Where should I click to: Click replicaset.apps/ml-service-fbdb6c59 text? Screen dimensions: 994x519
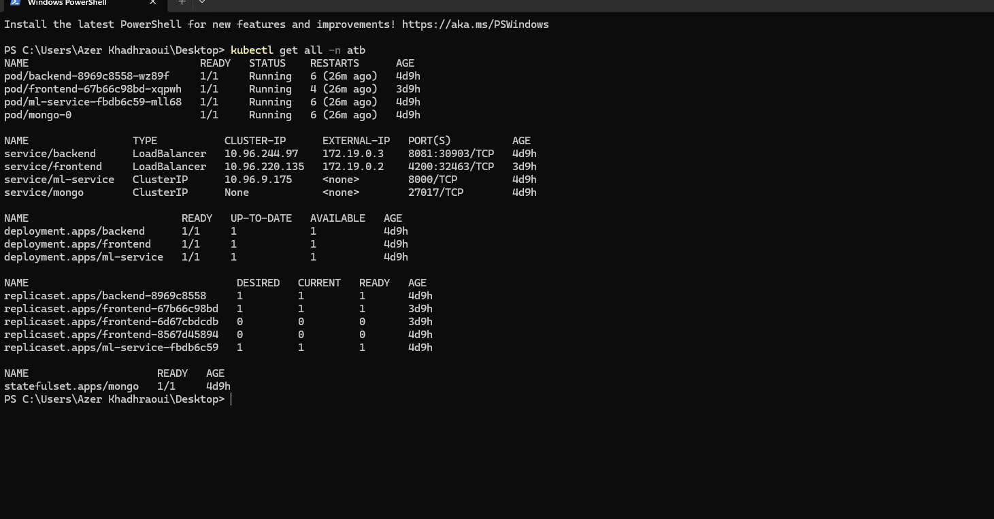click(x=111, y=348)
